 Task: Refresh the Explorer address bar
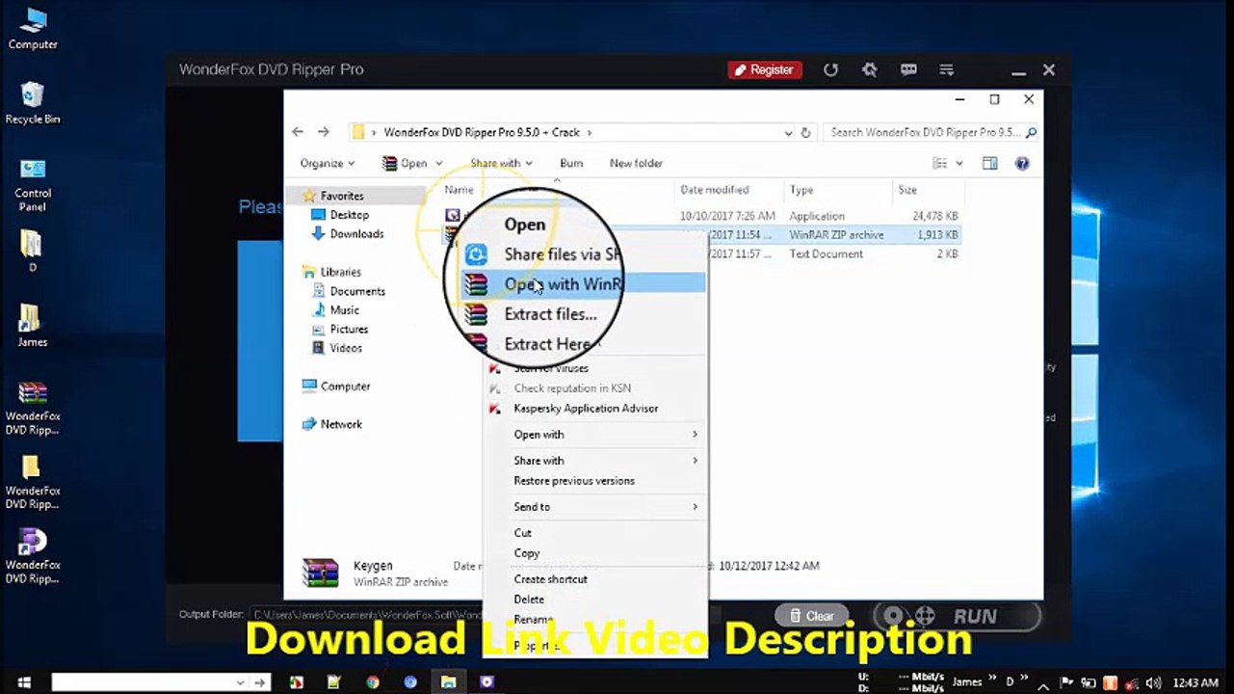pos(806,133)
